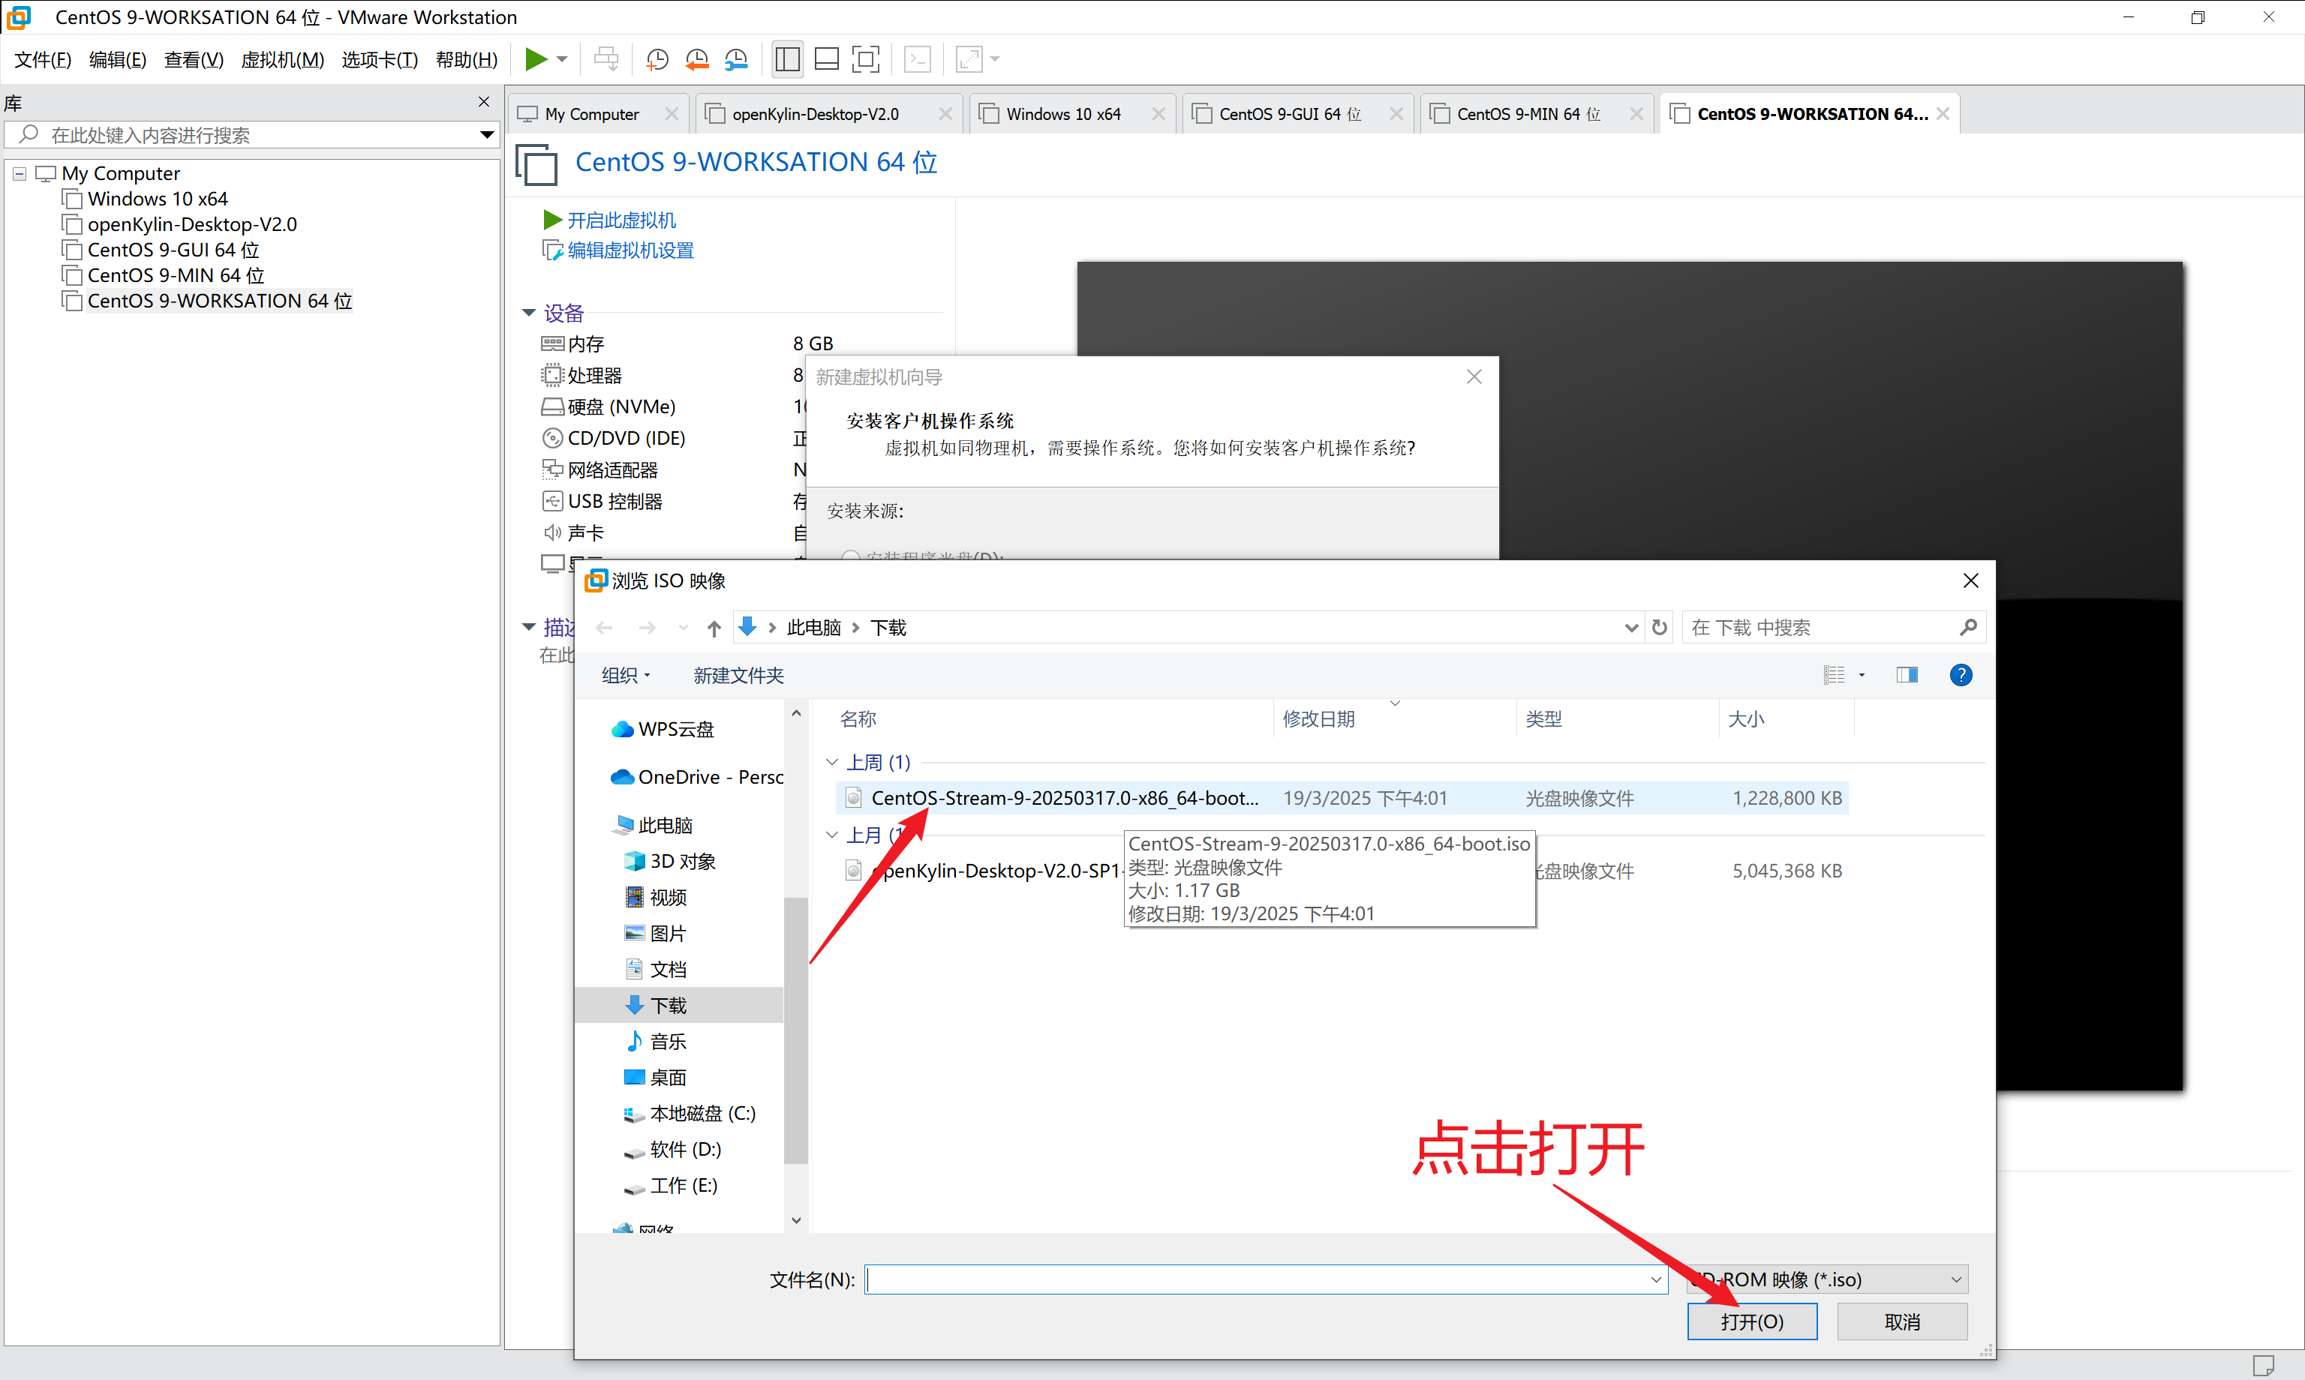Open the address bar history dropdown

click(1630, 628)
